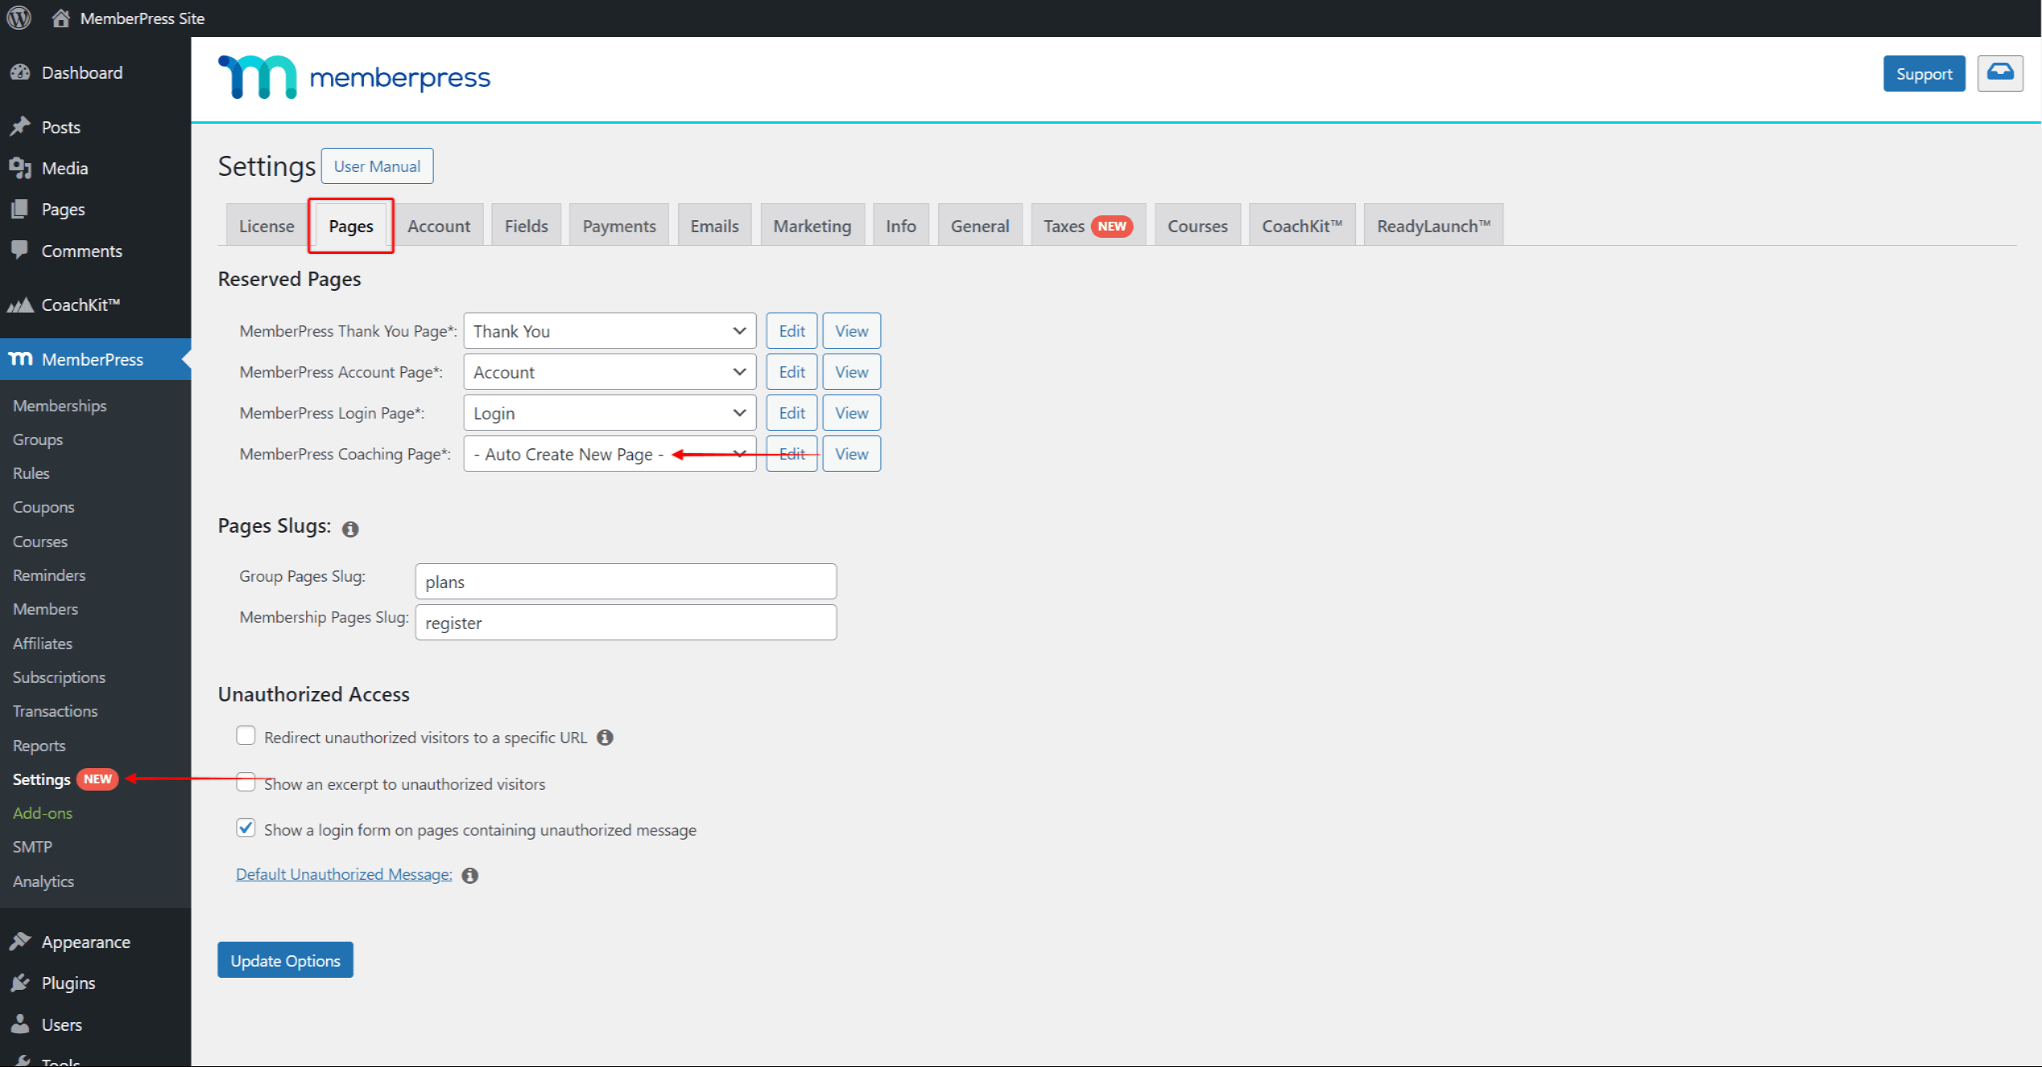Click the Support button top right

(1922, 73)
